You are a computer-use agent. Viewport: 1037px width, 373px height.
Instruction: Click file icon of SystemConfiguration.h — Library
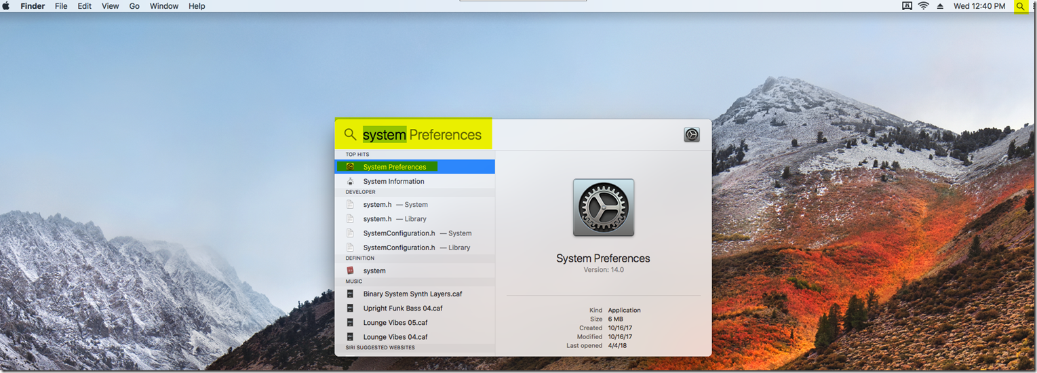(350, 248)
